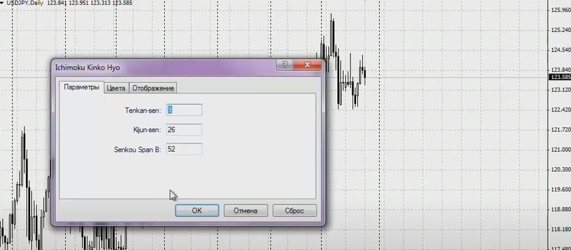Focus the Kijun-sen input showing 26
The image size is (571, 250).
coord(184,130)
